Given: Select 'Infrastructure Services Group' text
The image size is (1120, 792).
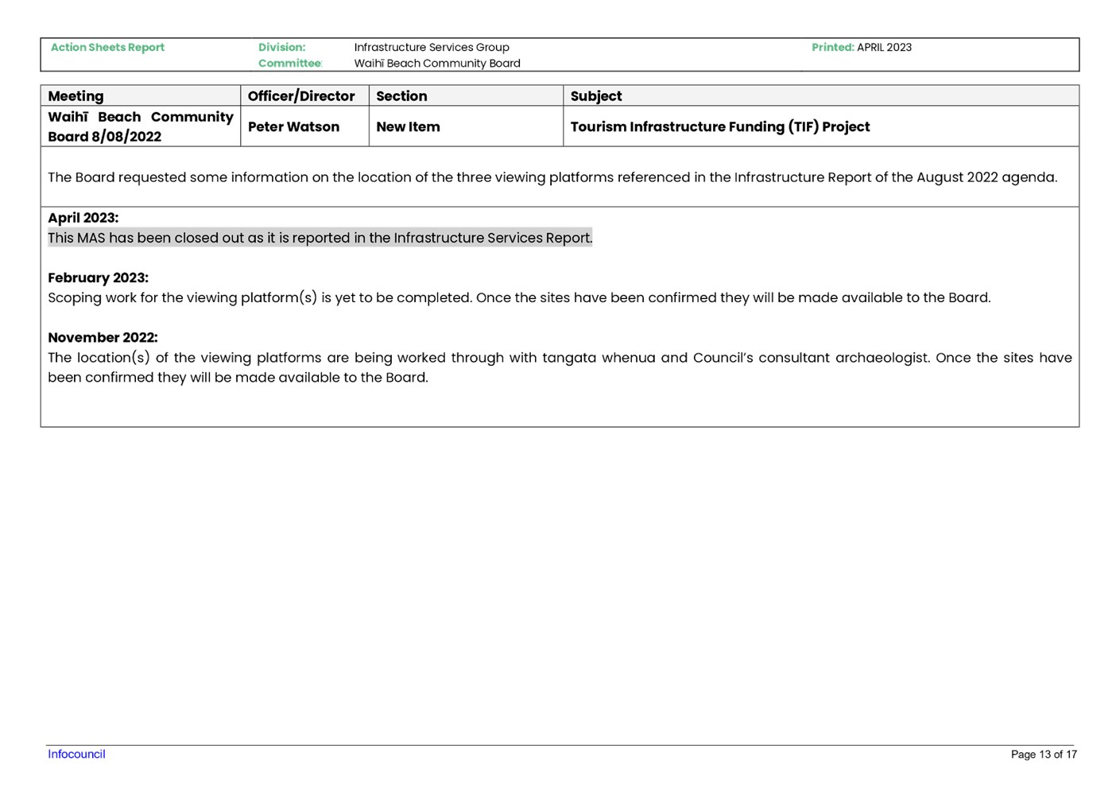Looking at the screenshot, I should click(432, 48).
